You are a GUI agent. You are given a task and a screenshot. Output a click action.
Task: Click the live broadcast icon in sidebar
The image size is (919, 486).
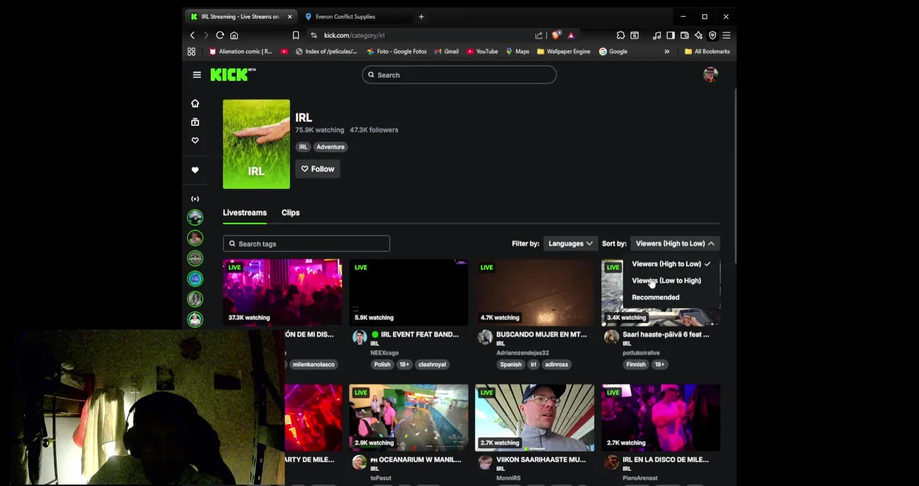(x=195, y=198)
